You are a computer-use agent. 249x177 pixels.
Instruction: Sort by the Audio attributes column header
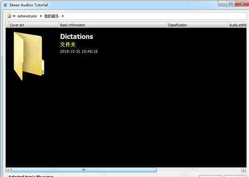[x=238, y=25]
